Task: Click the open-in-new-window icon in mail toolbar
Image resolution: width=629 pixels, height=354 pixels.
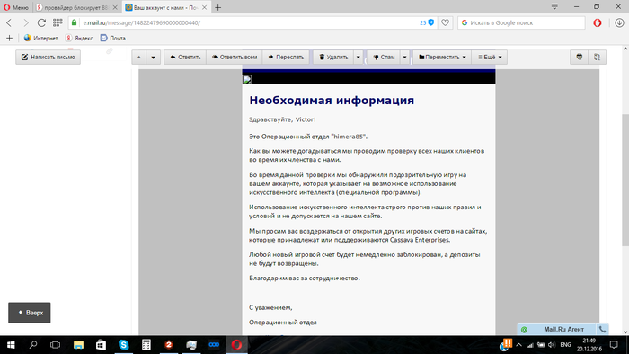Action: (597, 57)
